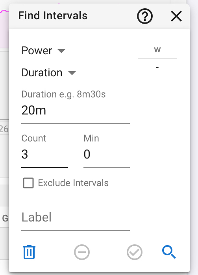
Task: Click the Label text field
Action: [x=76, y=218]
